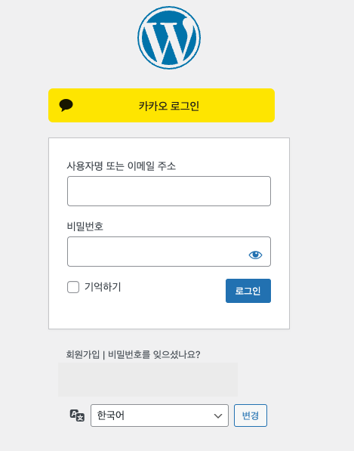Screen dimensions: 354x451
Task: Click the 비밀번호 label text
Action: [x=85, y=227]
